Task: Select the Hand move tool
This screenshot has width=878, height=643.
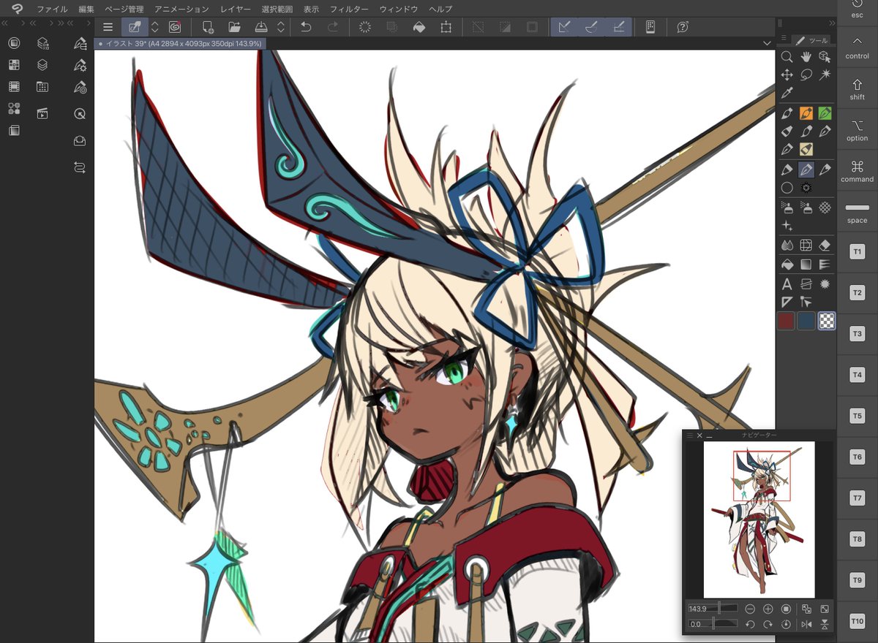Action: (806, 56)
